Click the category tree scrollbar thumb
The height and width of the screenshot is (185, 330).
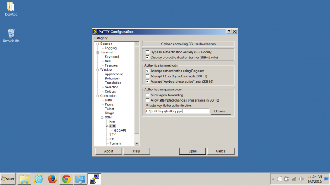(x=137, y=90)
